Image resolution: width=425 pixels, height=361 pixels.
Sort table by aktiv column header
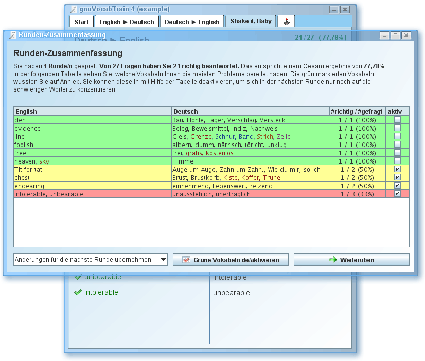pos(397,111)
